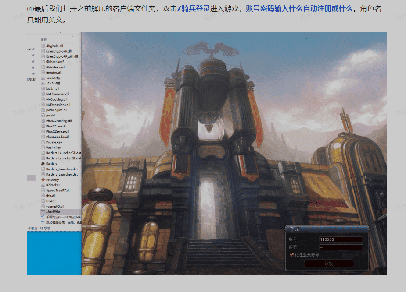Image resolution: width=406 pixels, height=292 pixels.
Task: Click the JAVA32位 installer icon
Action: tap(43, 77)
